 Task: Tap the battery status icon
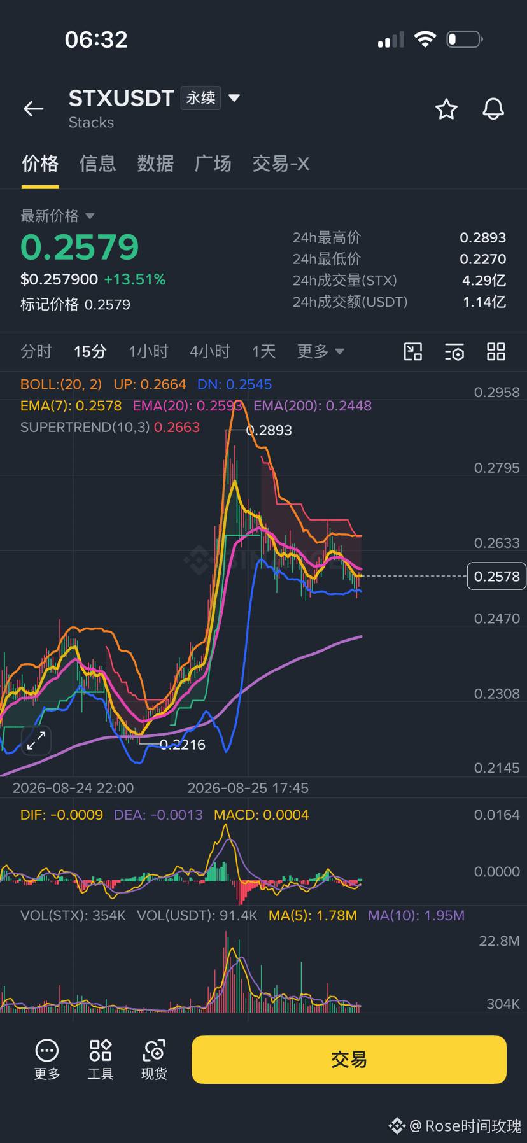pyautogui.click(x=465, y=39)
